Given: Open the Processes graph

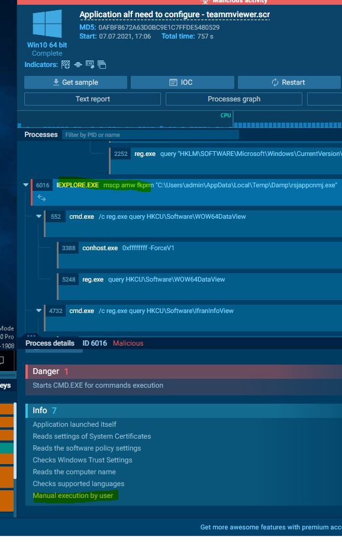Looking at the screenshot, I should coord(234,99).
